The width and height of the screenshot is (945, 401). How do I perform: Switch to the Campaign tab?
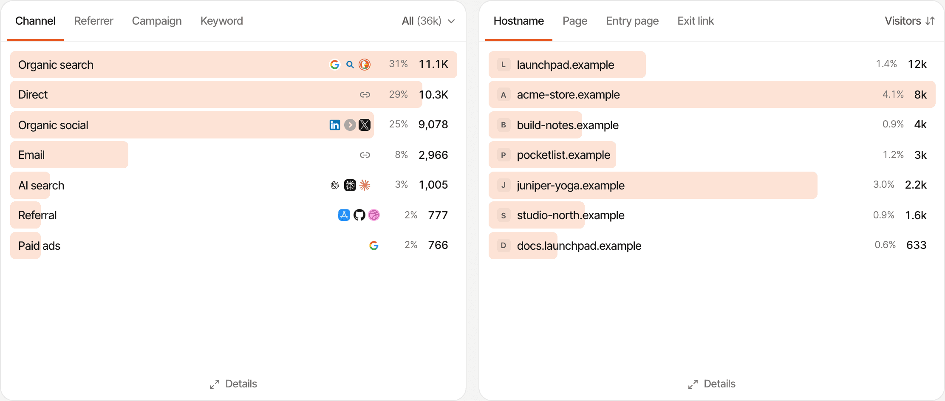point(157,21)
